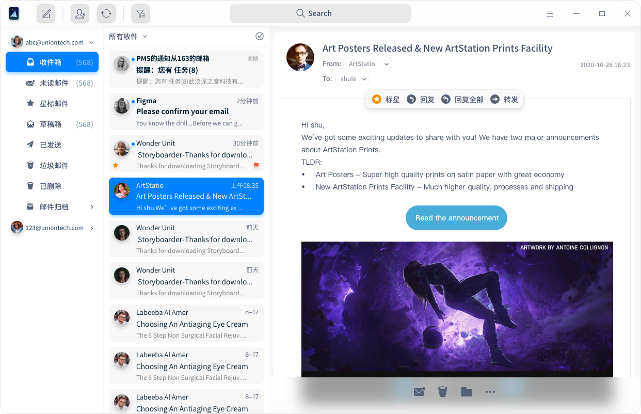Click the mail archive box icon
The image size is (641, 414).
click(30, 207)
